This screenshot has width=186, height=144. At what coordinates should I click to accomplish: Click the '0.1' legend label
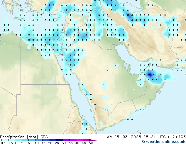click(3, 143)
